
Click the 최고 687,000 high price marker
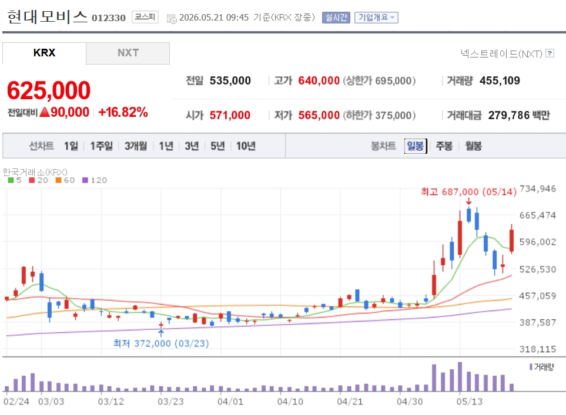point(468,191)
